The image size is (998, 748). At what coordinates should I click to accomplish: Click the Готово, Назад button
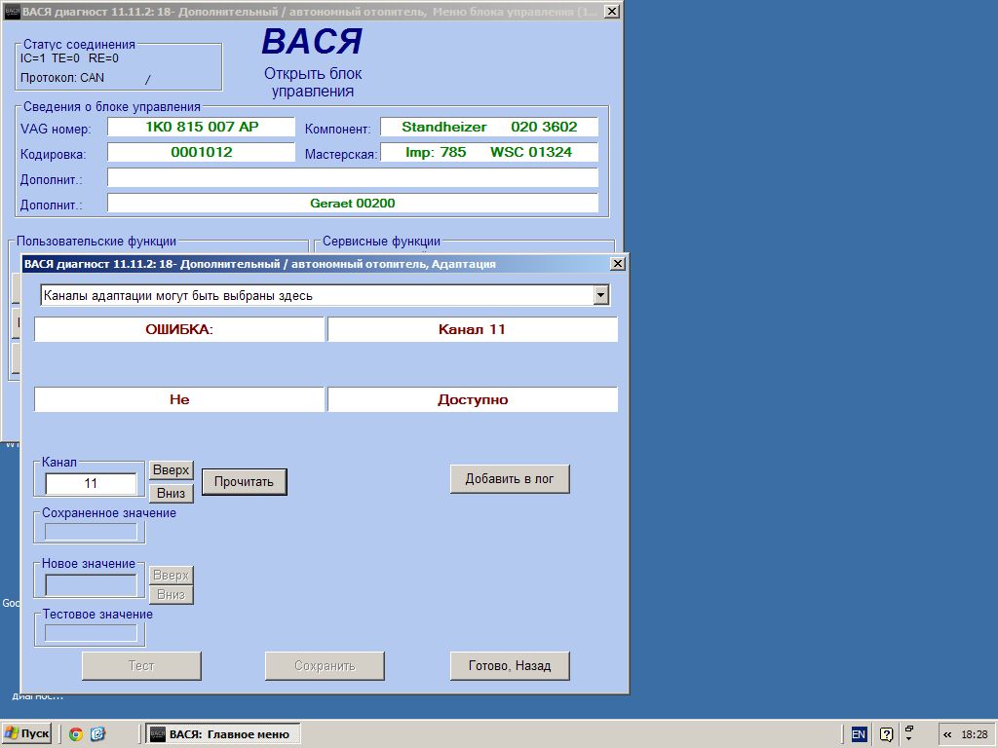point(509,666)
